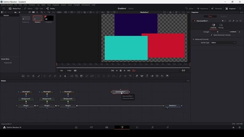Toggle the Clips panel button
This screenshot has height=137, width=244.
pos(39,8)
